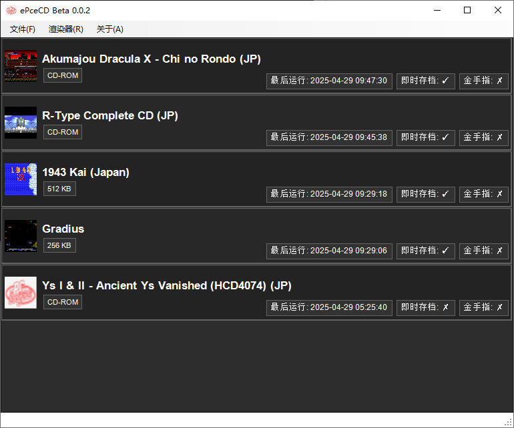The image size is (514, 428).
Task: Close the ePceCD window
Action: [x=497, y=11]
